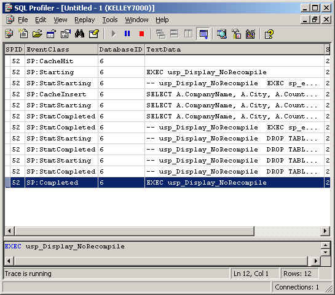
Task: Click the Performance Monitor toolbar icon
Action: click(250, 34)
